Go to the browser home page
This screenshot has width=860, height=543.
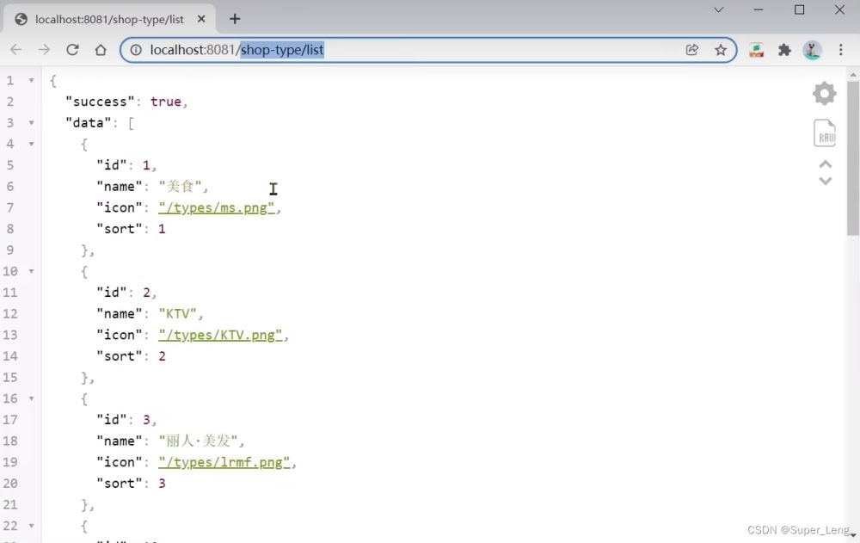point(101,50)
